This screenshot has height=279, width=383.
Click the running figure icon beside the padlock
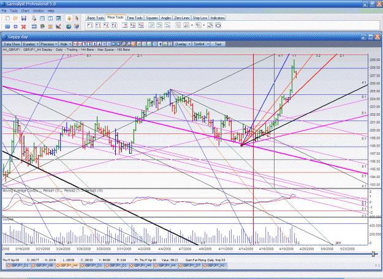[x=77, y=18]
